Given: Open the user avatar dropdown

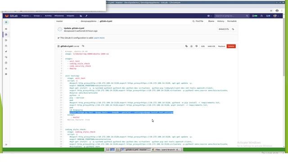Looking at the screenshot, I should (x=276, y=16).
